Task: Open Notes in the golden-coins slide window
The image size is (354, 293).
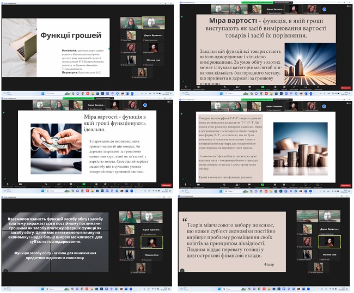Action: tap(318, 87)
